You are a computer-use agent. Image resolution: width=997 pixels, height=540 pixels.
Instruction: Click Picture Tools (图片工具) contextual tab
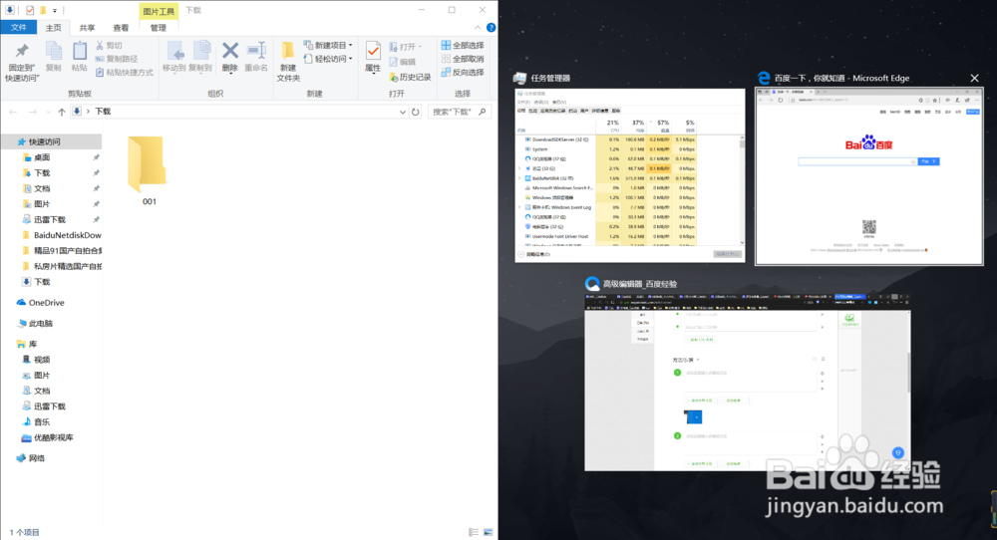159,11
